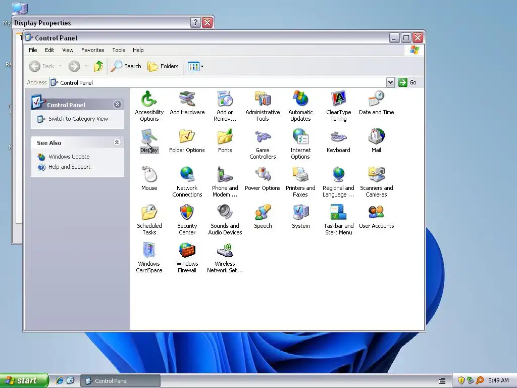The image size is (517, 388).
Task: Open the Edit menu
Action: pyautogui.click(x=49, y=50)
